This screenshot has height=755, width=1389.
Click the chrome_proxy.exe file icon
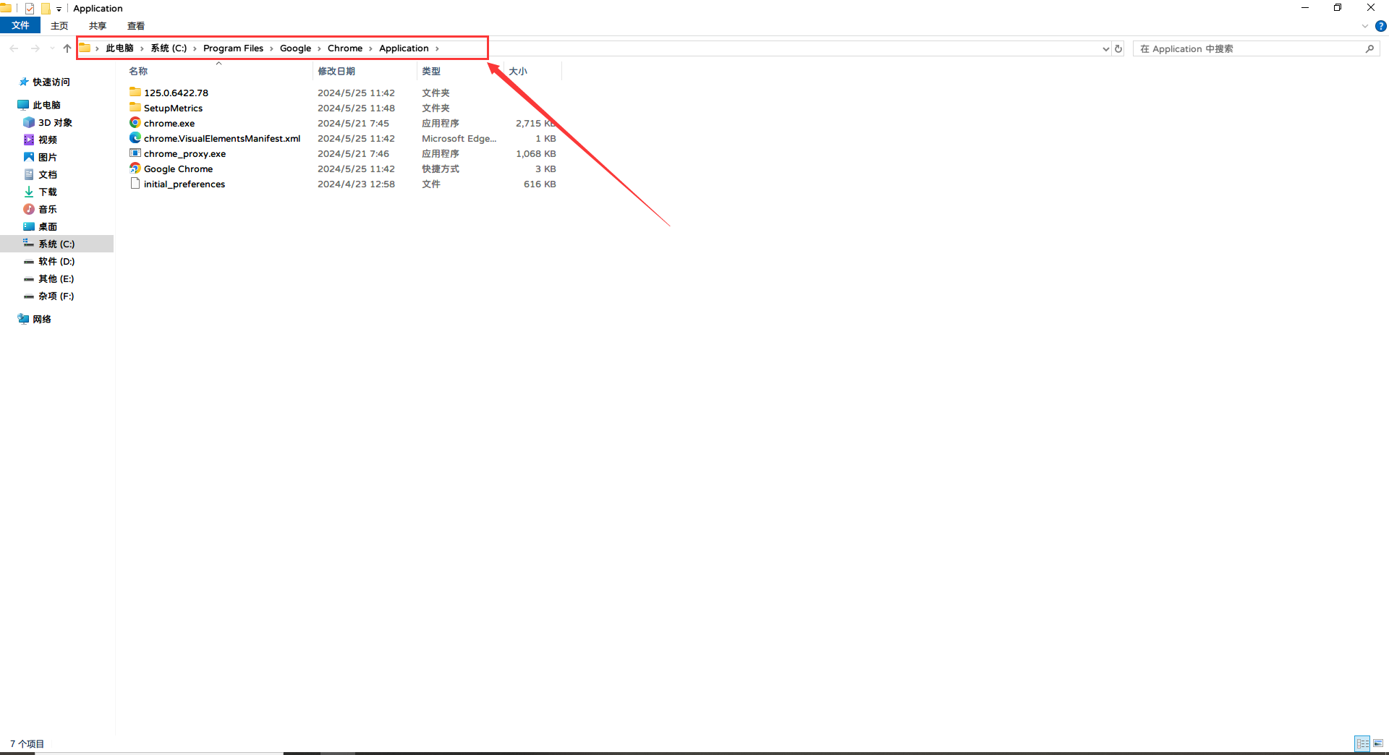[135, 153]
